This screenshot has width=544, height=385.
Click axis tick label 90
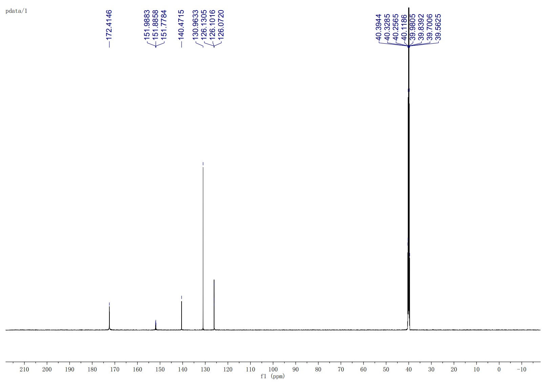click(x=296, y=369)
